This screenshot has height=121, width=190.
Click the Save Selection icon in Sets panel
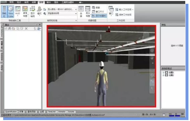(x=6, y=29)
